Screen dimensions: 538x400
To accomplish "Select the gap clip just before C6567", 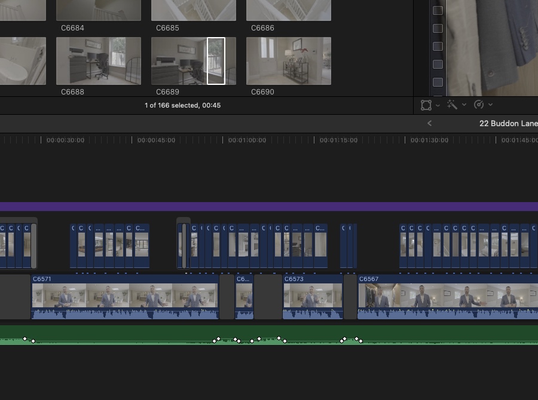I will [x=350, y=297].
